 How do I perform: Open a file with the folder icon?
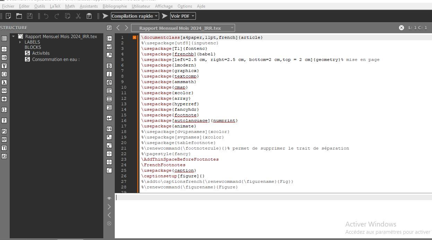19,16
